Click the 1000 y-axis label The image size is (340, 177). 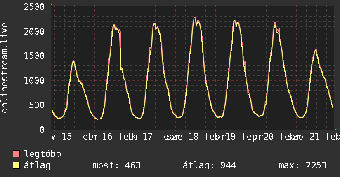point(35,80)
